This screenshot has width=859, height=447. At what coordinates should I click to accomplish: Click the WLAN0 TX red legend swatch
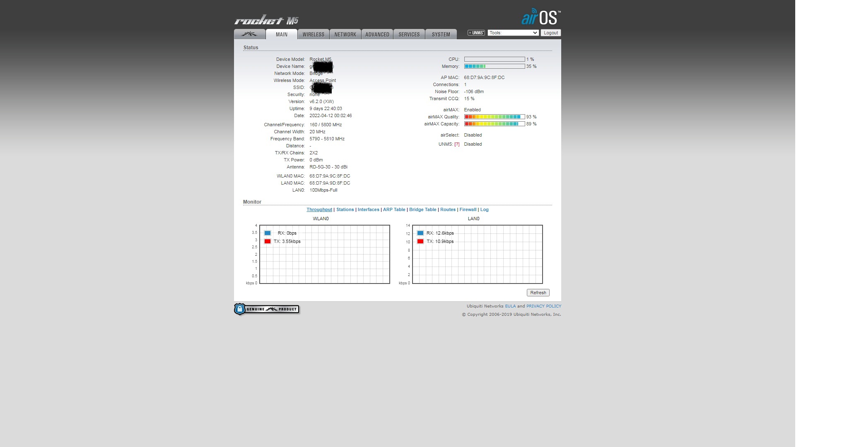click(x=268, y=241)
